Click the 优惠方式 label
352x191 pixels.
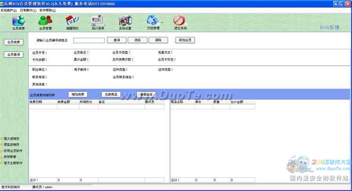pyautogui.click(x=165, y=52)
